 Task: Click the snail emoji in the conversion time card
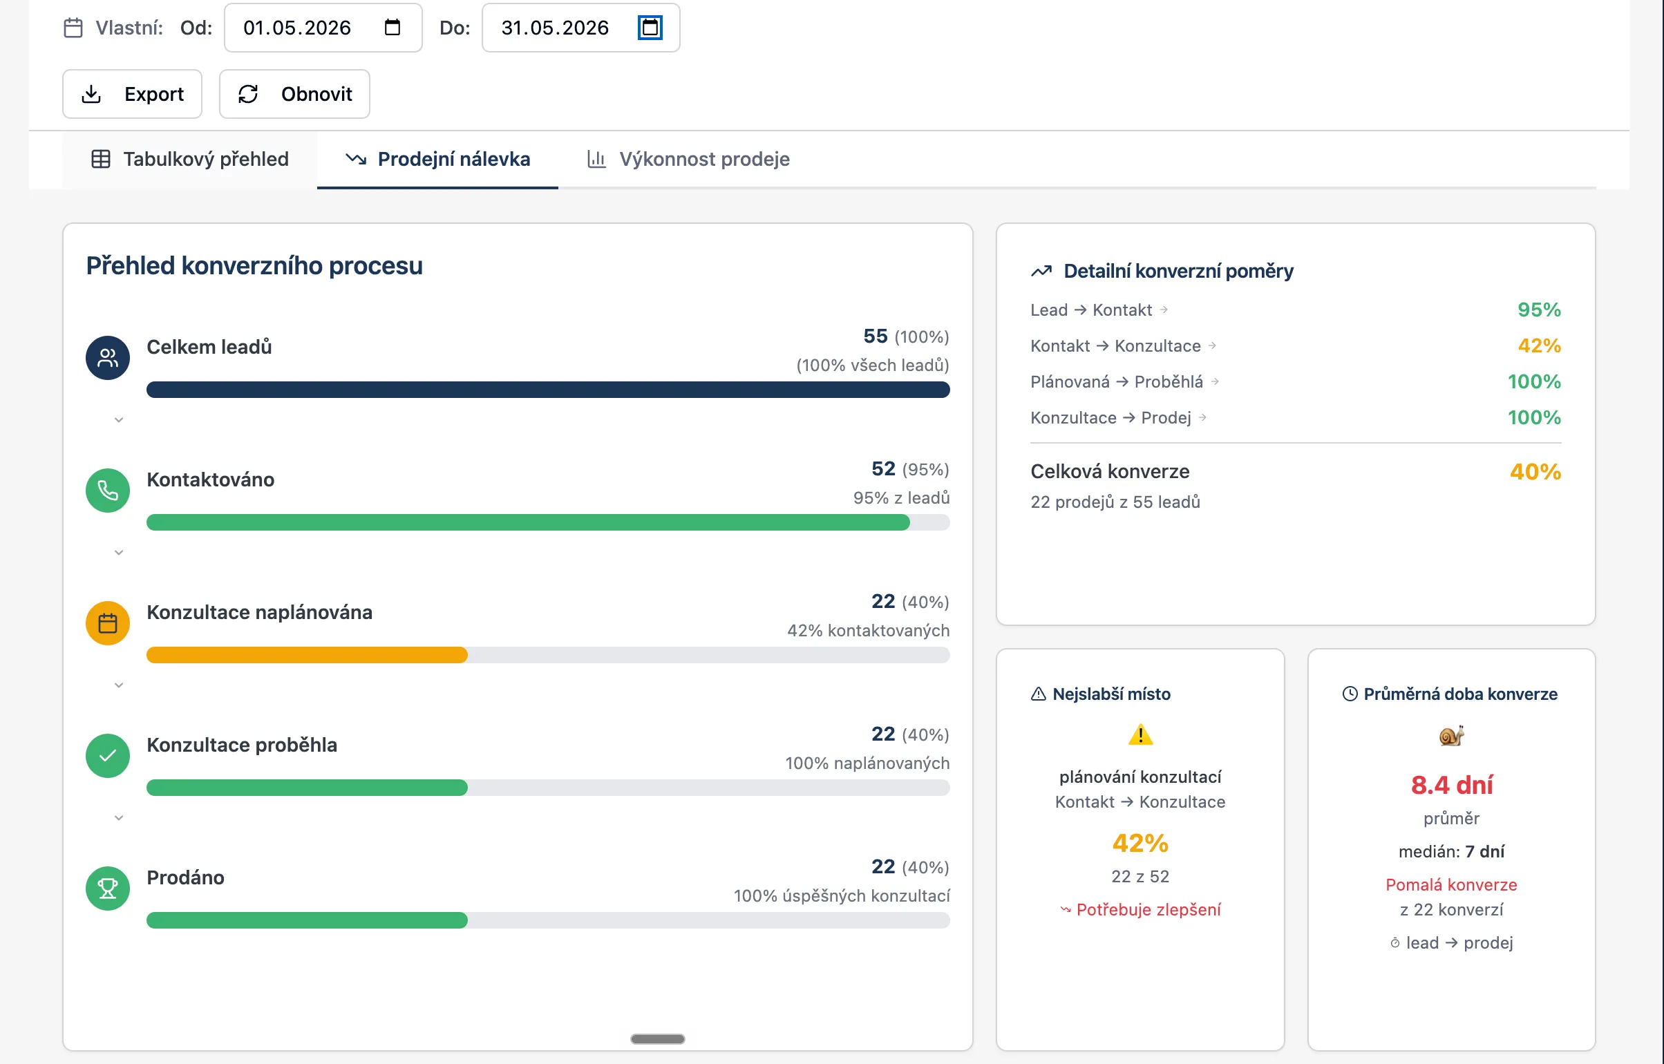point(1452,736)
